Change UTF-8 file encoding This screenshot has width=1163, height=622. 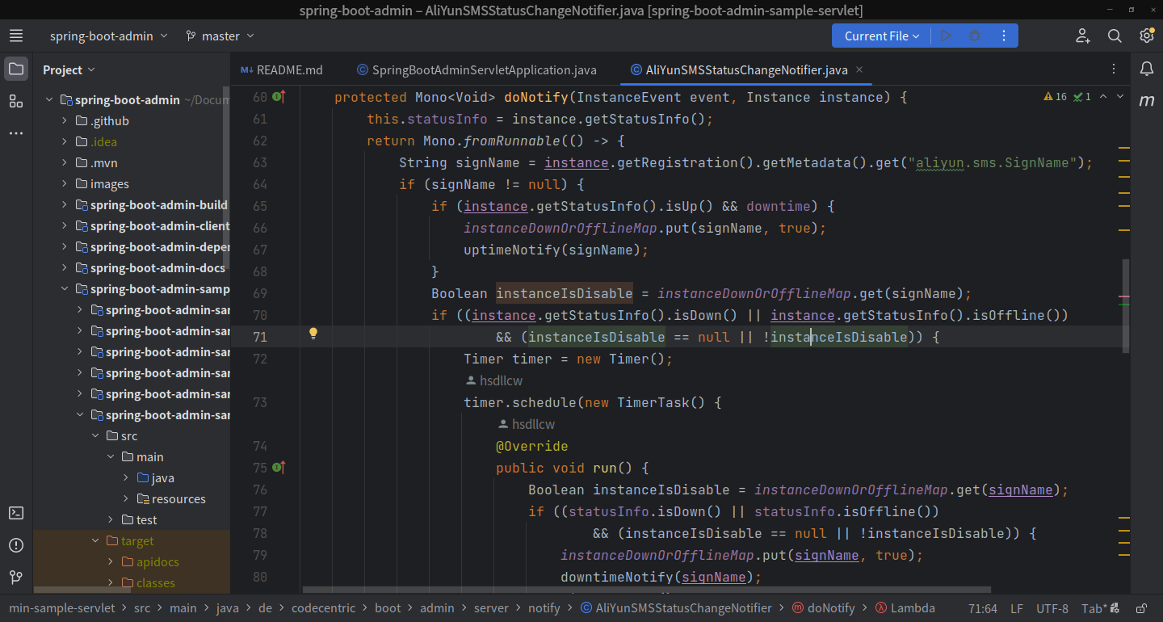coord(1052,608)
